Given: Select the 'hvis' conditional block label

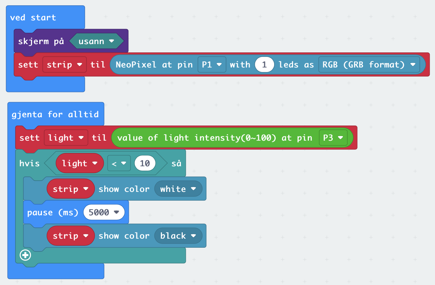Looking at the screenshot, I should point(29,163).
